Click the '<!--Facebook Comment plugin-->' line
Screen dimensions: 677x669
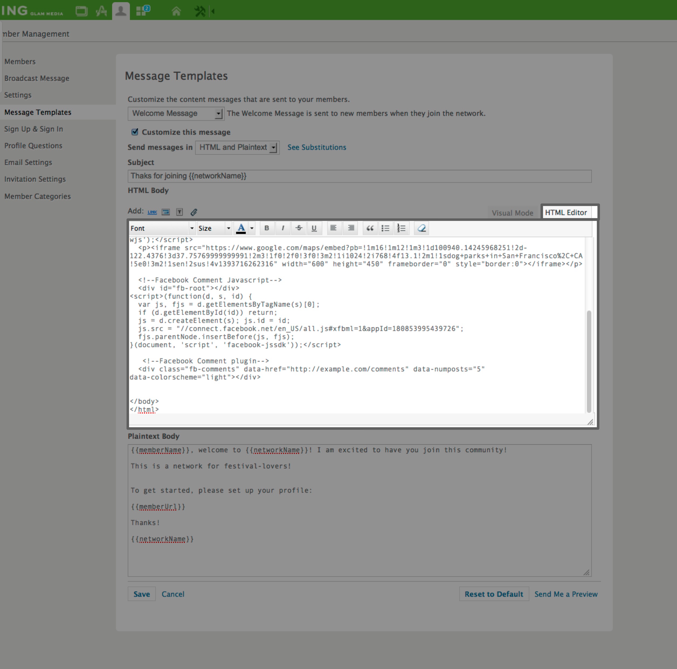(206, 361)
